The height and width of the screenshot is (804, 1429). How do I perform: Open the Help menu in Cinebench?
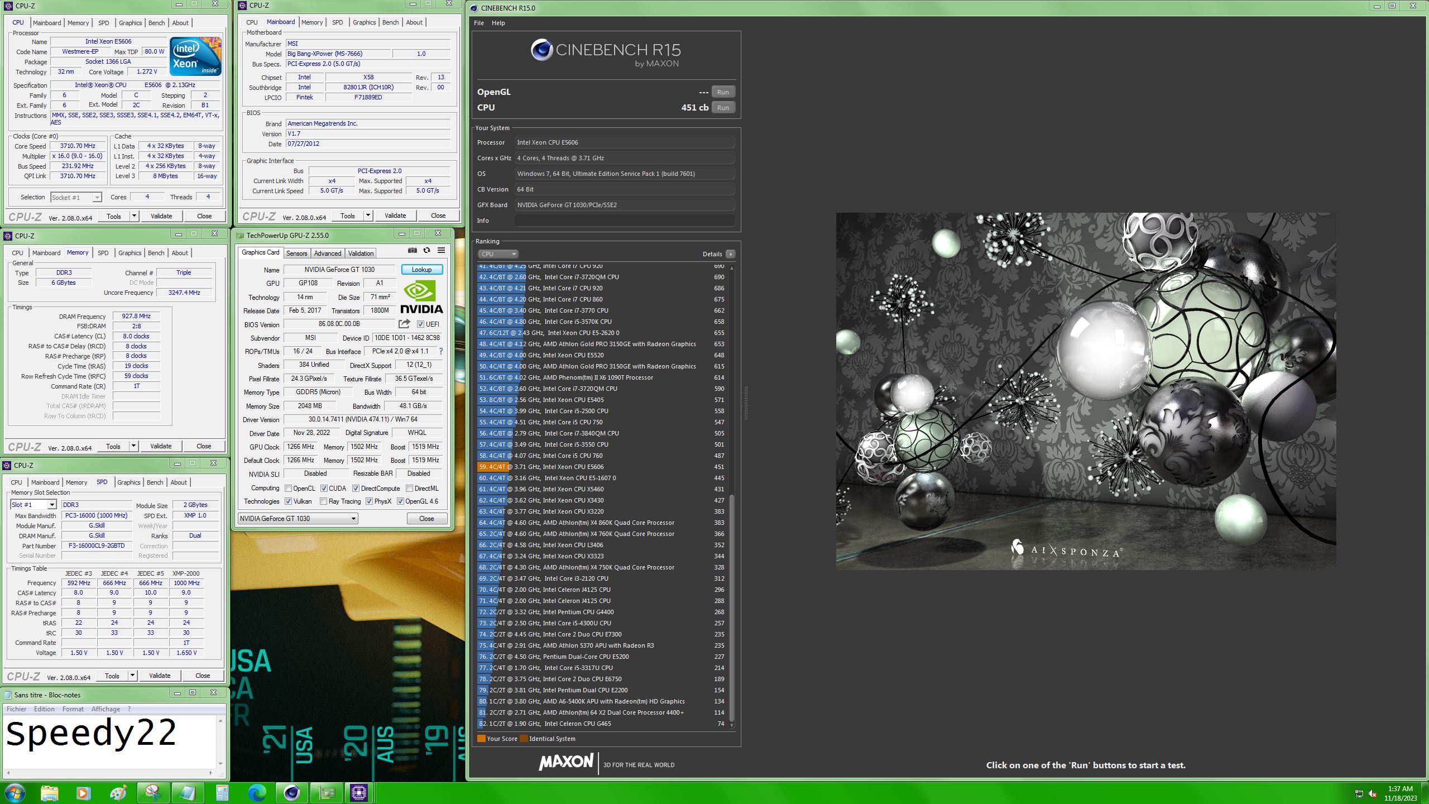coord(498,23)
